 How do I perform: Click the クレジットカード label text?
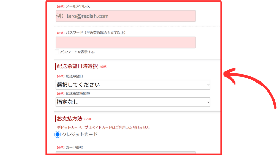(80, 134)
